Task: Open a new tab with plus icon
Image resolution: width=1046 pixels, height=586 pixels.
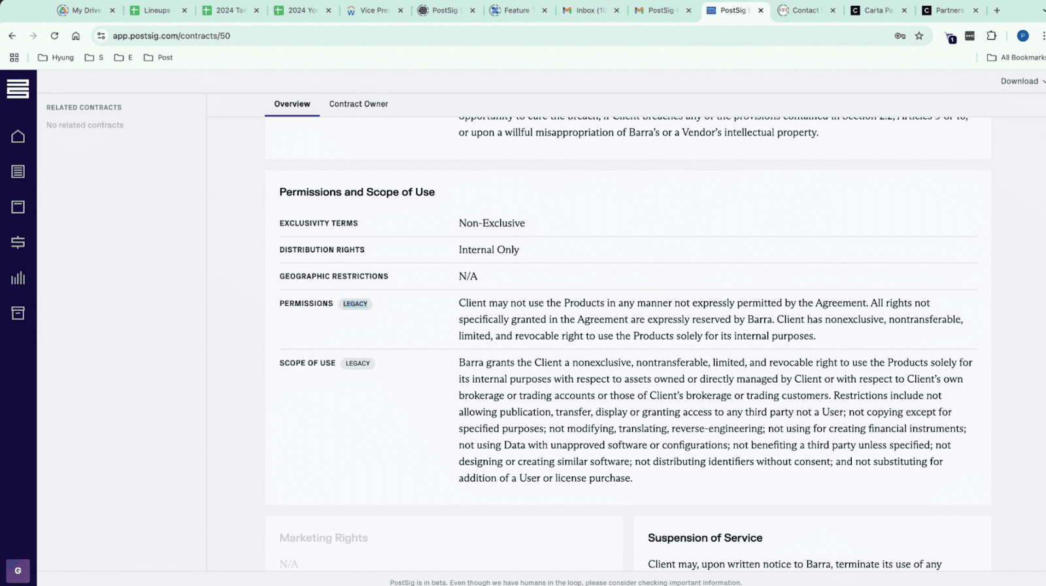Action: [997, 10]
